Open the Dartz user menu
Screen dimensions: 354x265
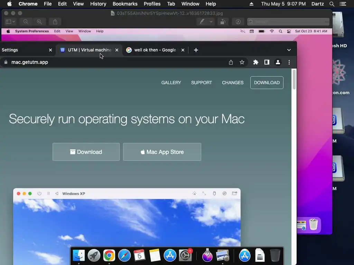click(x=318, y=4)
